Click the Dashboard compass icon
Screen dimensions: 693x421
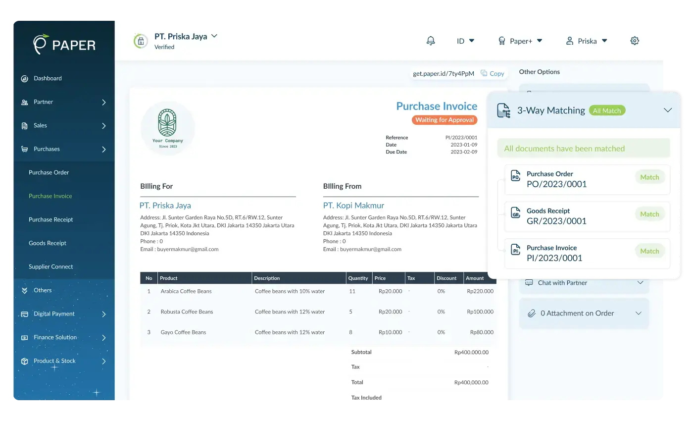pos(24,79)
